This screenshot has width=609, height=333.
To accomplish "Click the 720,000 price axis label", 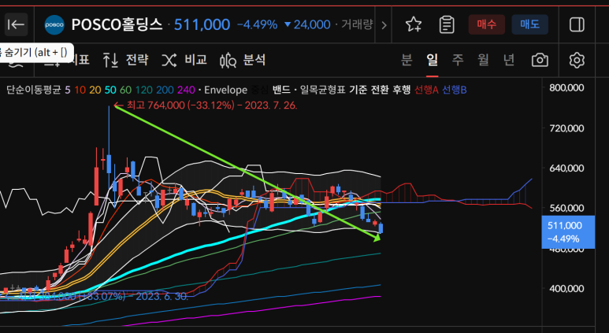I will coord(566,128).
